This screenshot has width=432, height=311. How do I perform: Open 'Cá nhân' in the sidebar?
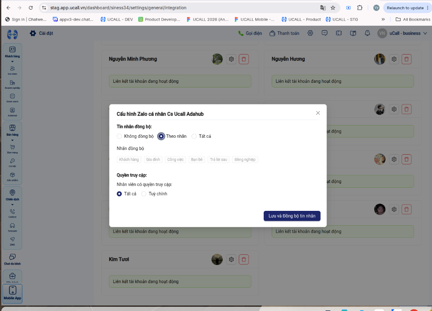[x=12, y=71]
